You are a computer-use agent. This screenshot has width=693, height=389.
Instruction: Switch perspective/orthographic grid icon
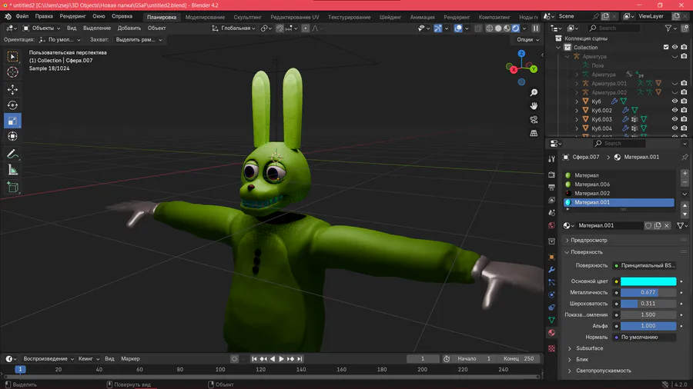click(x=534, y=133)
